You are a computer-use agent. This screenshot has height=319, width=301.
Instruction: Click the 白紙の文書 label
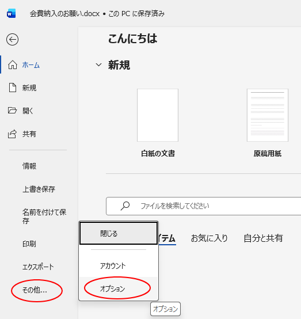click(158, 153)
